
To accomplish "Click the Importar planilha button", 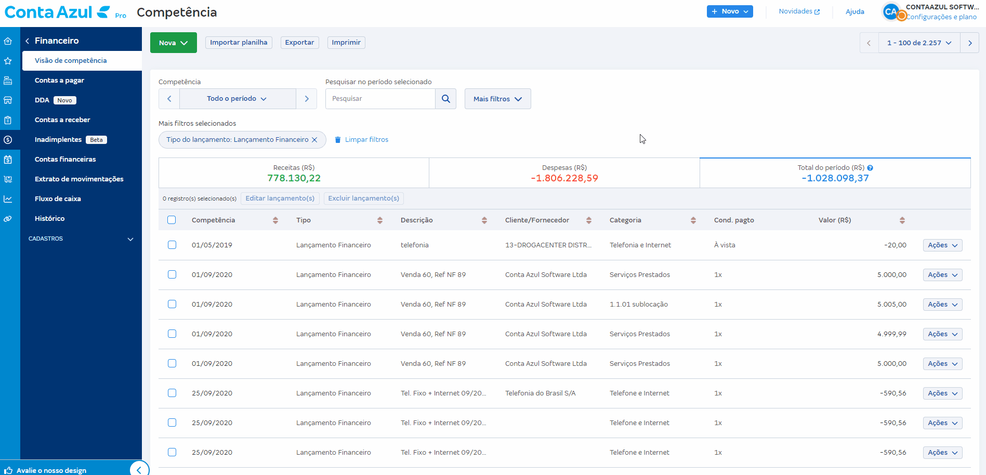I will coord(239,43).
